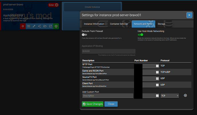Toggle Exclude From Firewall switch
Screen dimensions: 197x115
click(84, 35)
